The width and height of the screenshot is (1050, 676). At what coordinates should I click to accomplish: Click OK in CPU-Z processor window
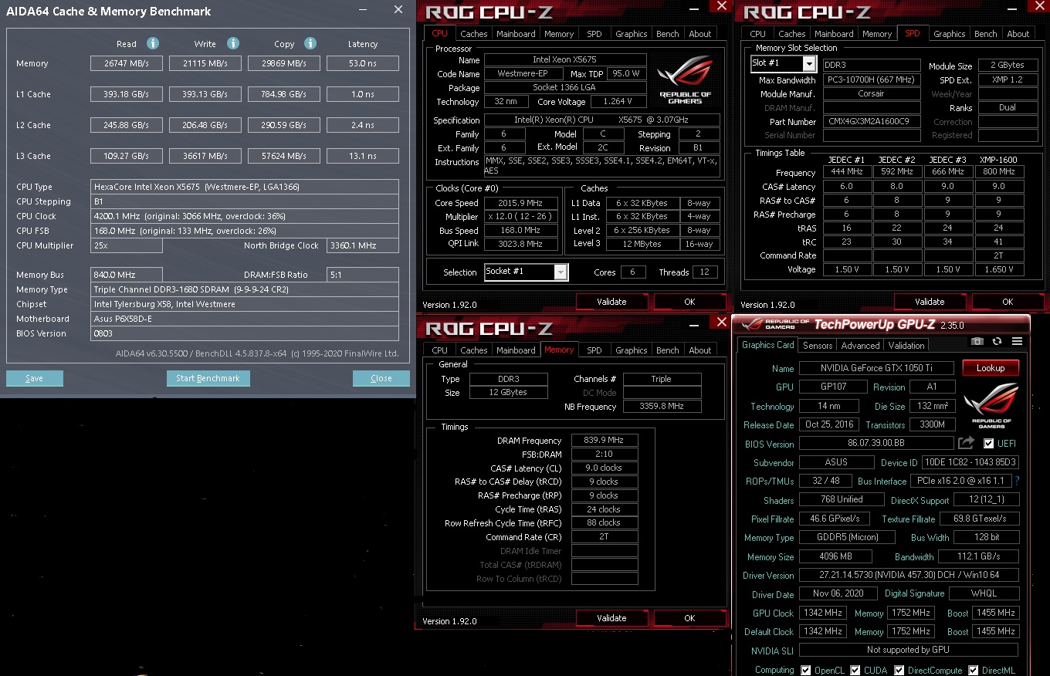[x=689, y=302]
